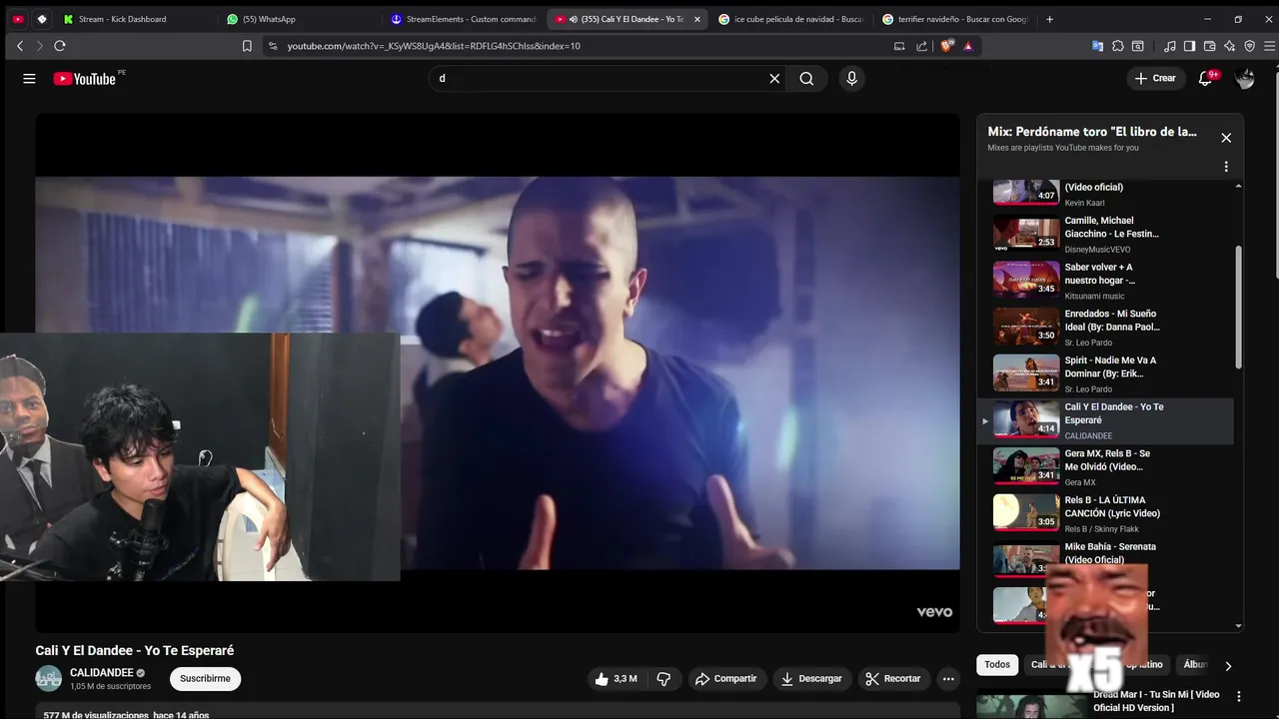This screenshot has height=719, width=1279.
Task: Select the Todos filter chip
Action: tap(997, 665)
